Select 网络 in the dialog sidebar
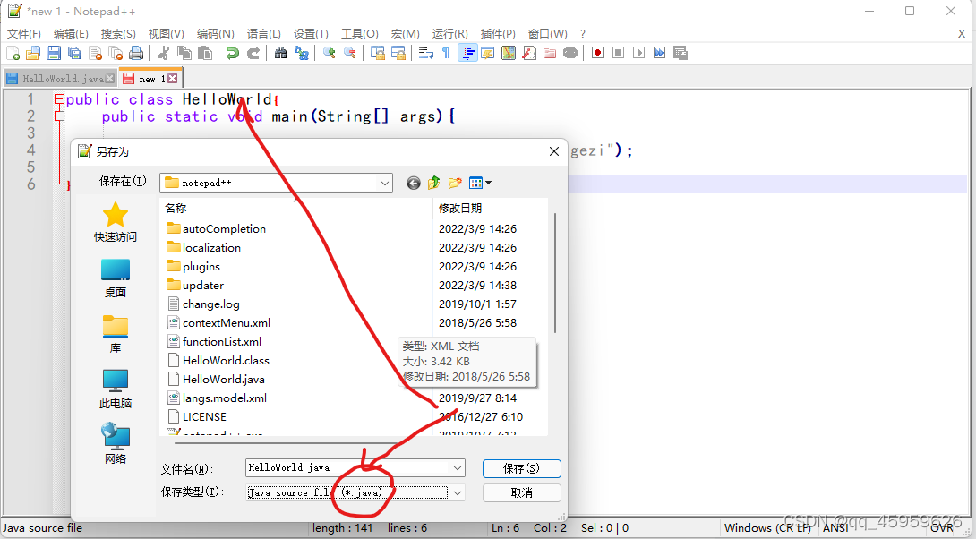 click(116, 444)
